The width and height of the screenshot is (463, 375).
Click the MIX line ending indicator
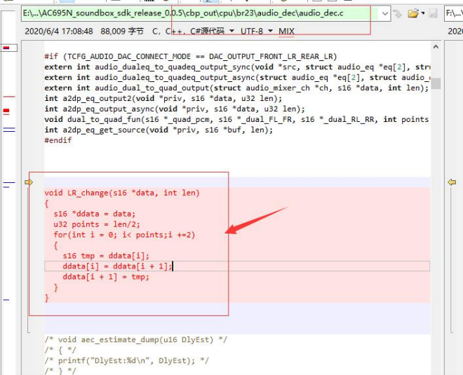pos(286,32)
